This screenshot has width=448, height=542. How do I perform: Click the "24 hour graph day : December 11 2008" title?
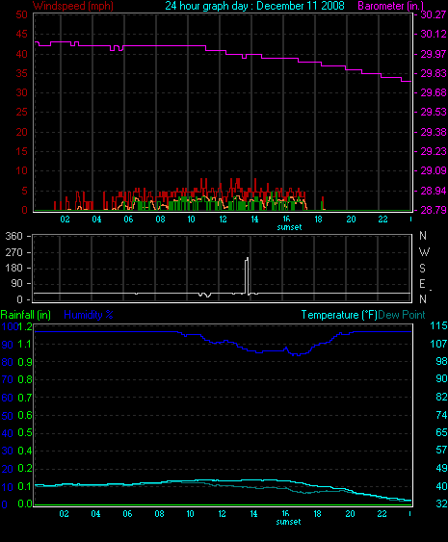click(x=254, y=6)
